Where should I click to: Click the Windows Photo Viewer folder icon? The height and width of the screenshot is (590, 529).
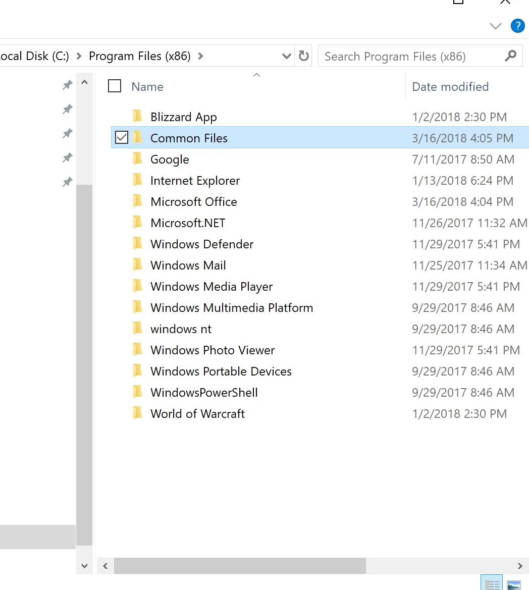click(x=138, y=349)
